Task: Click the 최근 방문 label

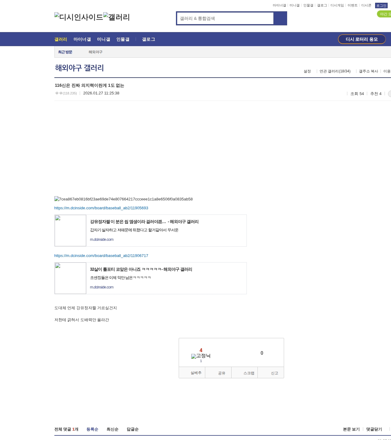Action: tap(65, 52)
